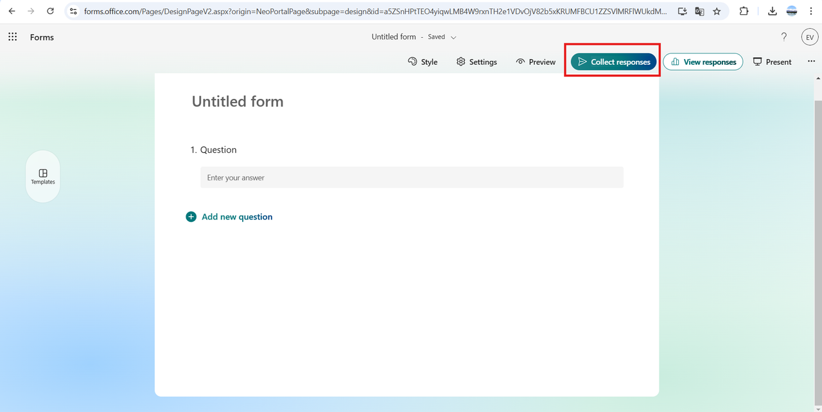Click the Enter your answer field
The height and width of the screenshot is (412, 822).
pyautogui.click(x=411, y=178)
